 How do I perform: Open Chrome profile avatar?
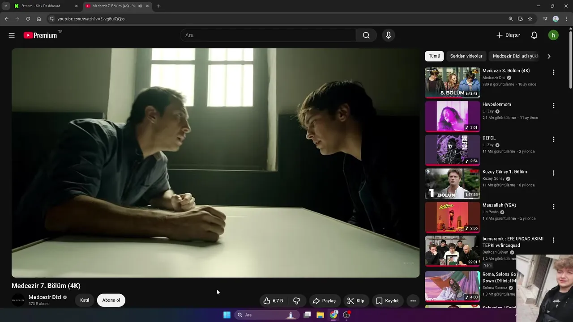556,19
